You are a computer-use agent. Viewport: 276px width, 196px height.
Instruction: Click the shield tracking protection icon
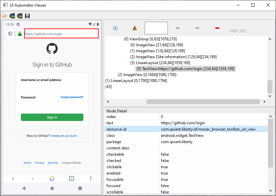coord(10,34)
